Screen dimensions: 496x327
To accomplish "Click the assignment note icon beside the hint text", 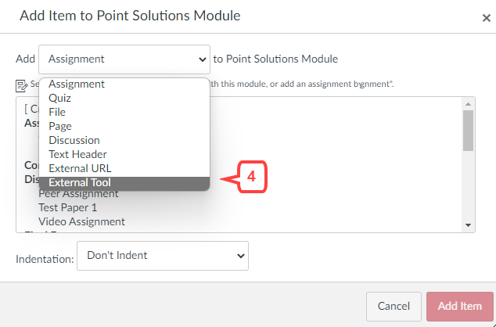I will pos(21,86).
